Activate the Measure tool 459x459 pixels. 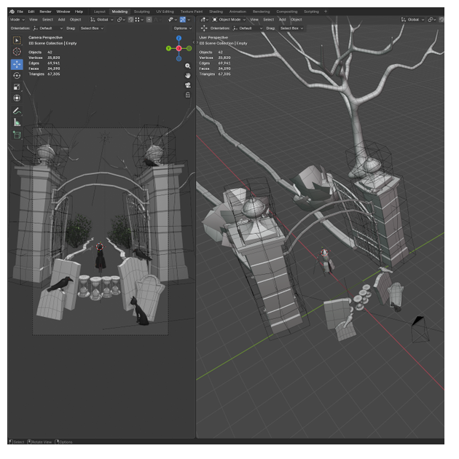coord(17,122)
